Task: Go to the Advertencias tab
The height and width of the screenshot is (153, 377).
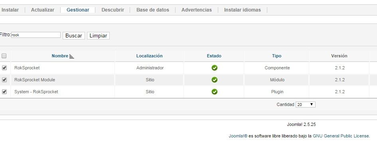Action: [197, 10]
